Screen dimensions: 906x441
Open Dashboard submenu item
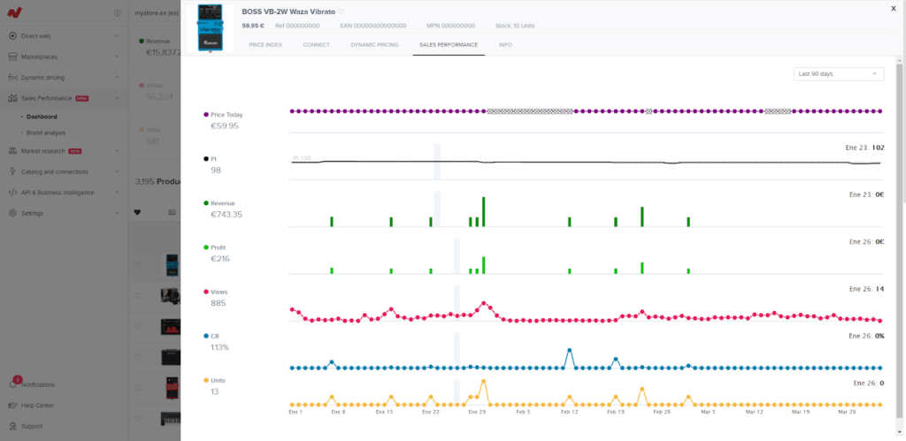tap(42, 117)
